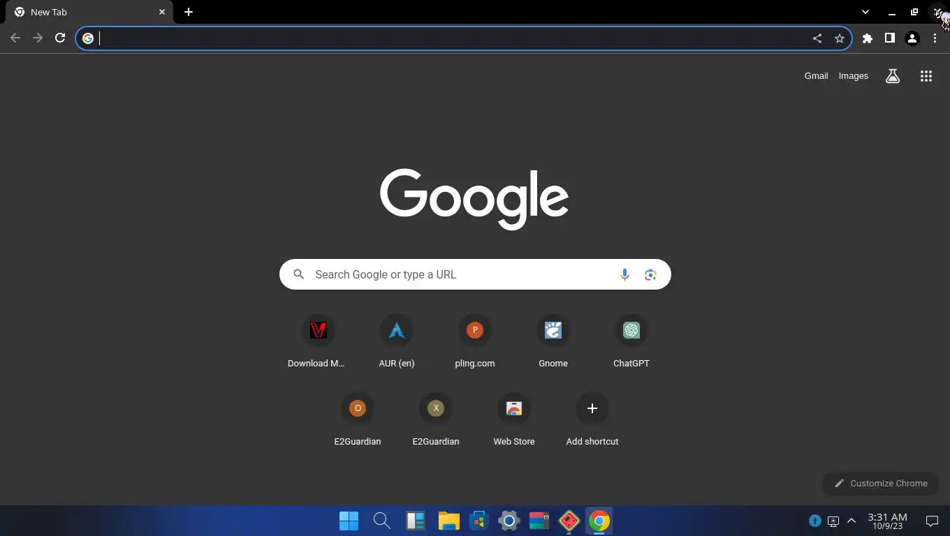The height and width of the screenshot is (536, 950).
Task: Reload the page with the refresh icon
Action: 60,38
